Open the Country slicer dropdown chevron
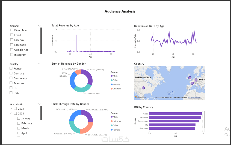 (x=39, y=64)
